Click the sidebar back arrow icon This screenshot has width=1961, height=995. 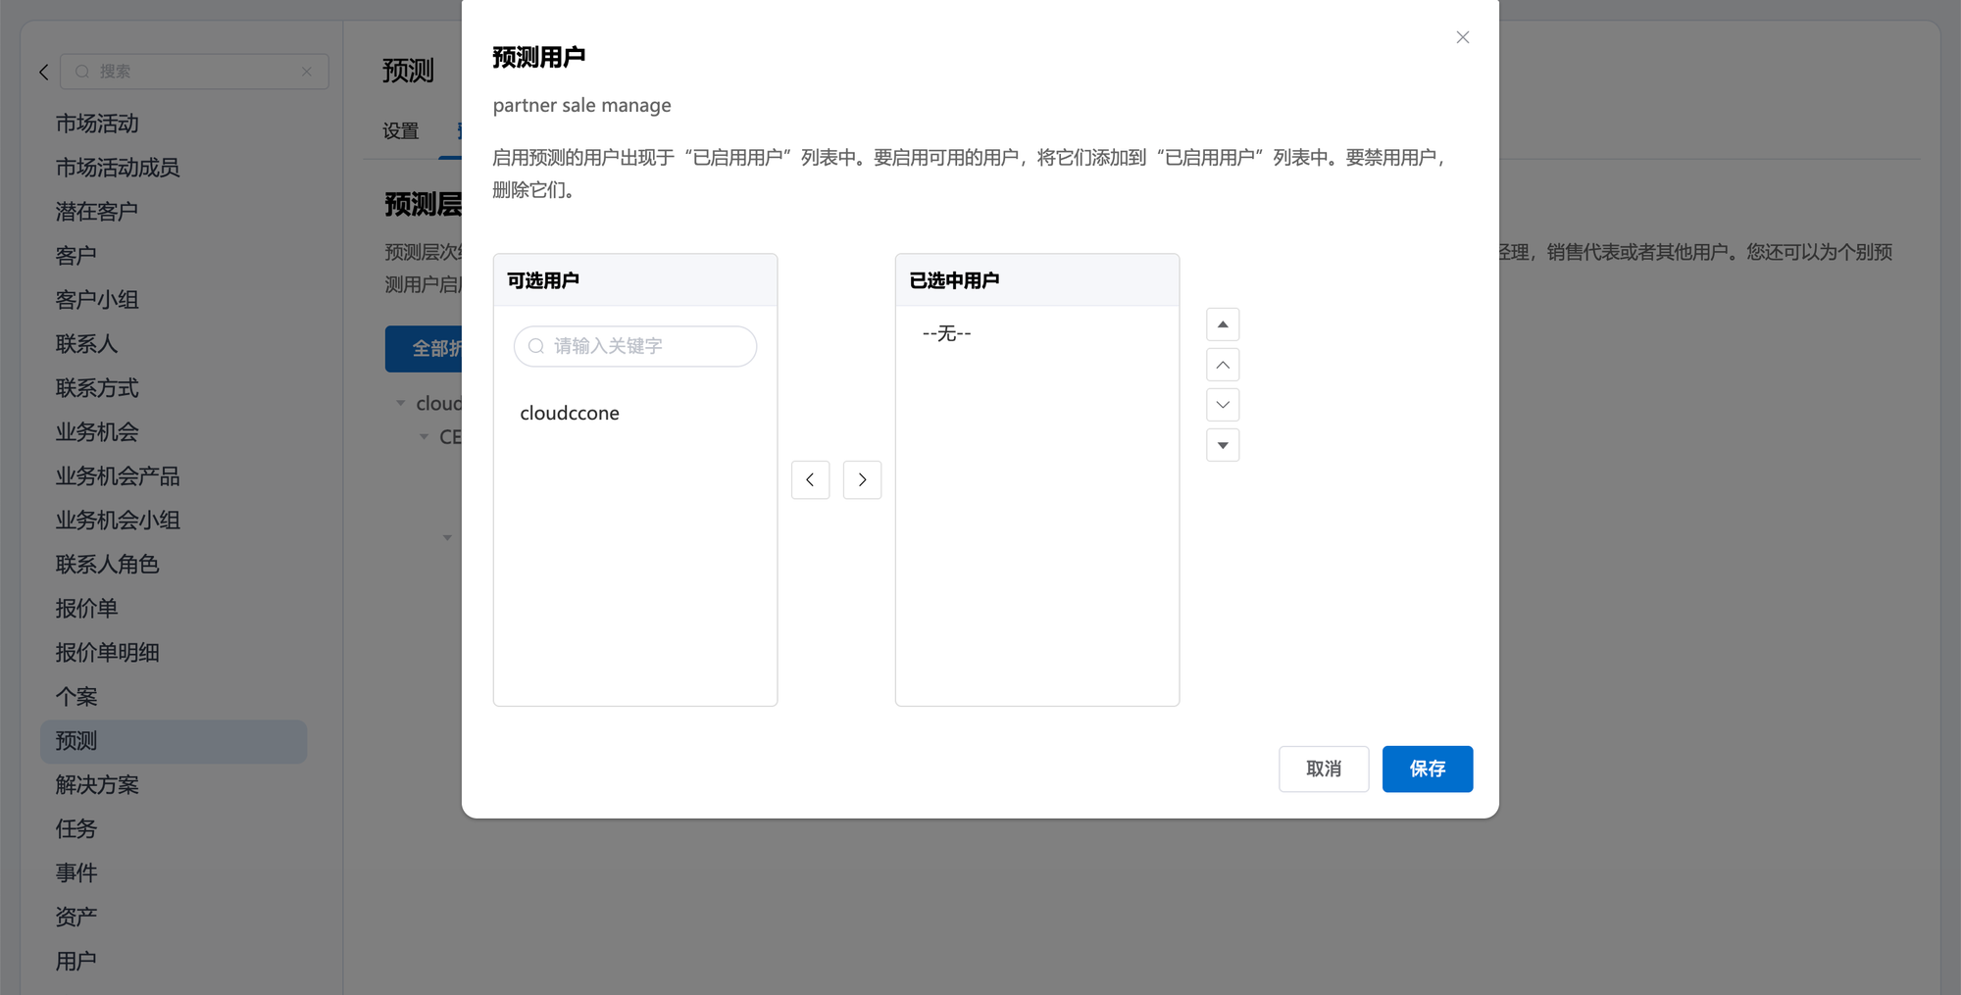click(43, 72)
